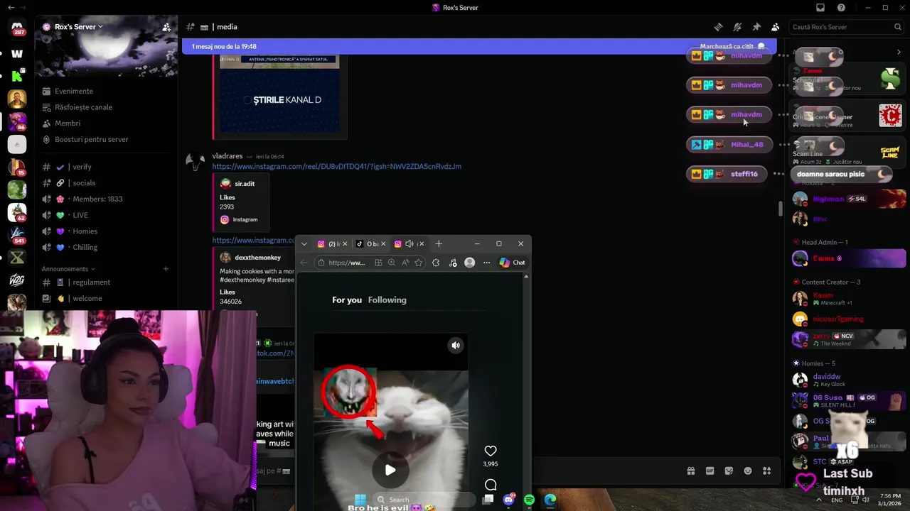The height and width of the screenshot is (511, 910).
Task: Open the apps icon in message bar
Action: tap(766, 471)
